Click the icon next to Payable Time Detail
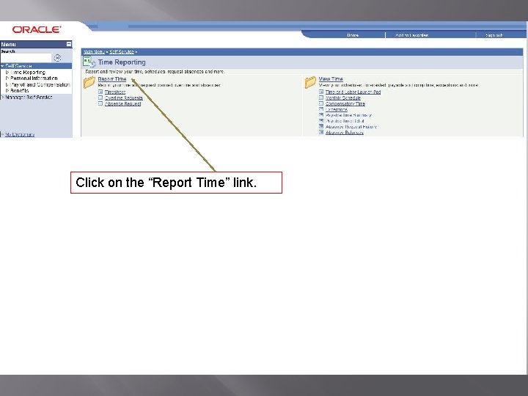Viewport: 528px width, 396px height. [x=321, y=120]
